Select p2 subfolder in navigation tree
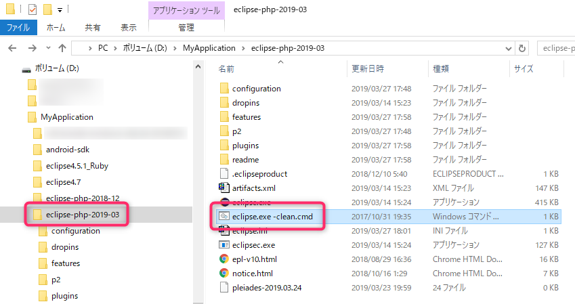The width and height of the screenshot is (575, 304). click(x=56, y=280)
